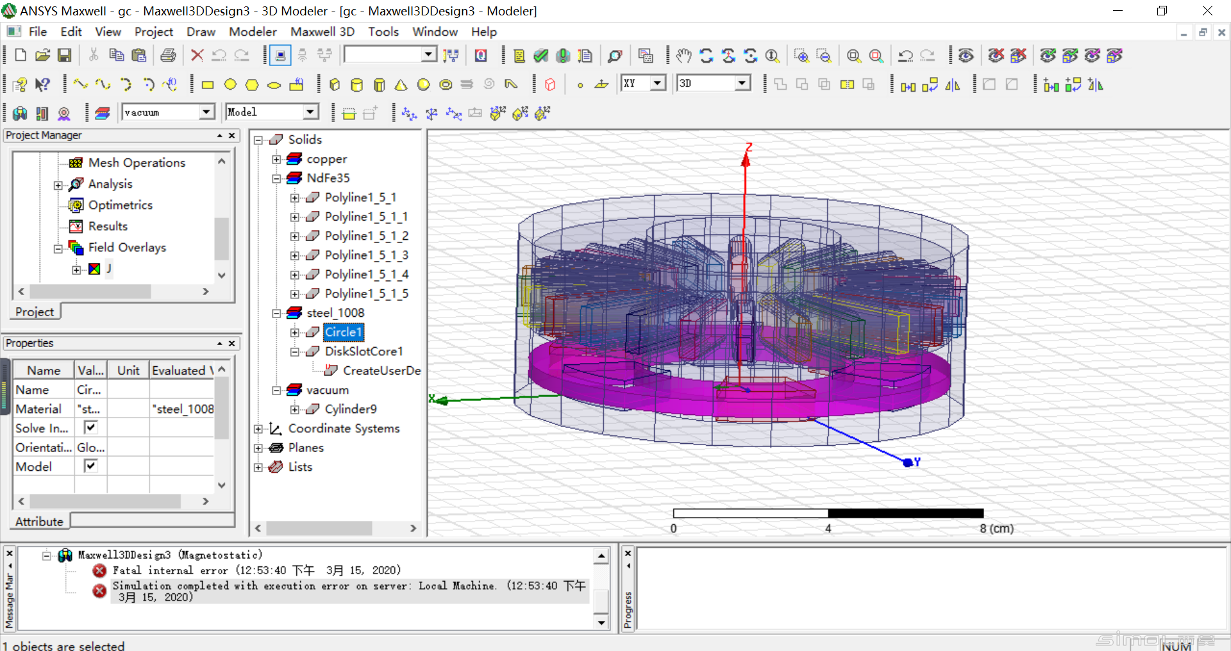1231x651 pixels.
Task: Click the Open file folder icon
Action: point(42,56)
